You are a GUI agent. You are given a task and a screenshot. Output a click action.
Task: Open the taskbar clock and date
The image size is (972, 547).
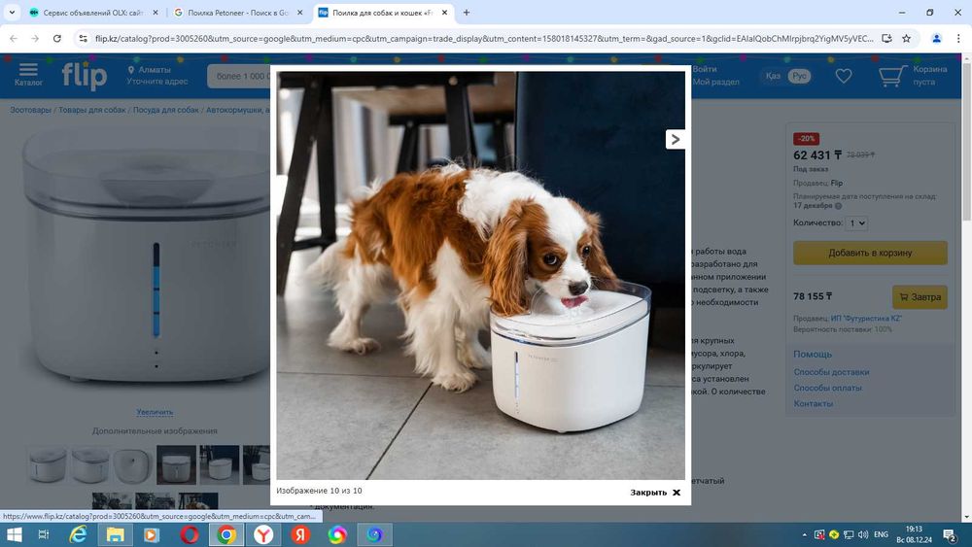pyautogui.click(x=914, y=534)
